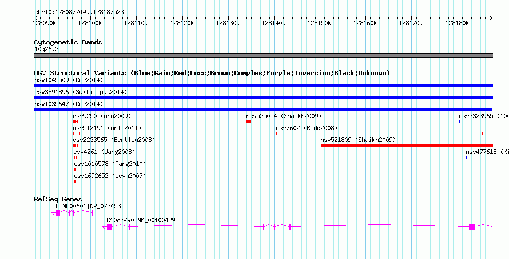Click the esv4261 (Wang2008) label
Image resolution: width=509 pixels, height=259 pixels.
pyautogui.click(x=104, y=152)
